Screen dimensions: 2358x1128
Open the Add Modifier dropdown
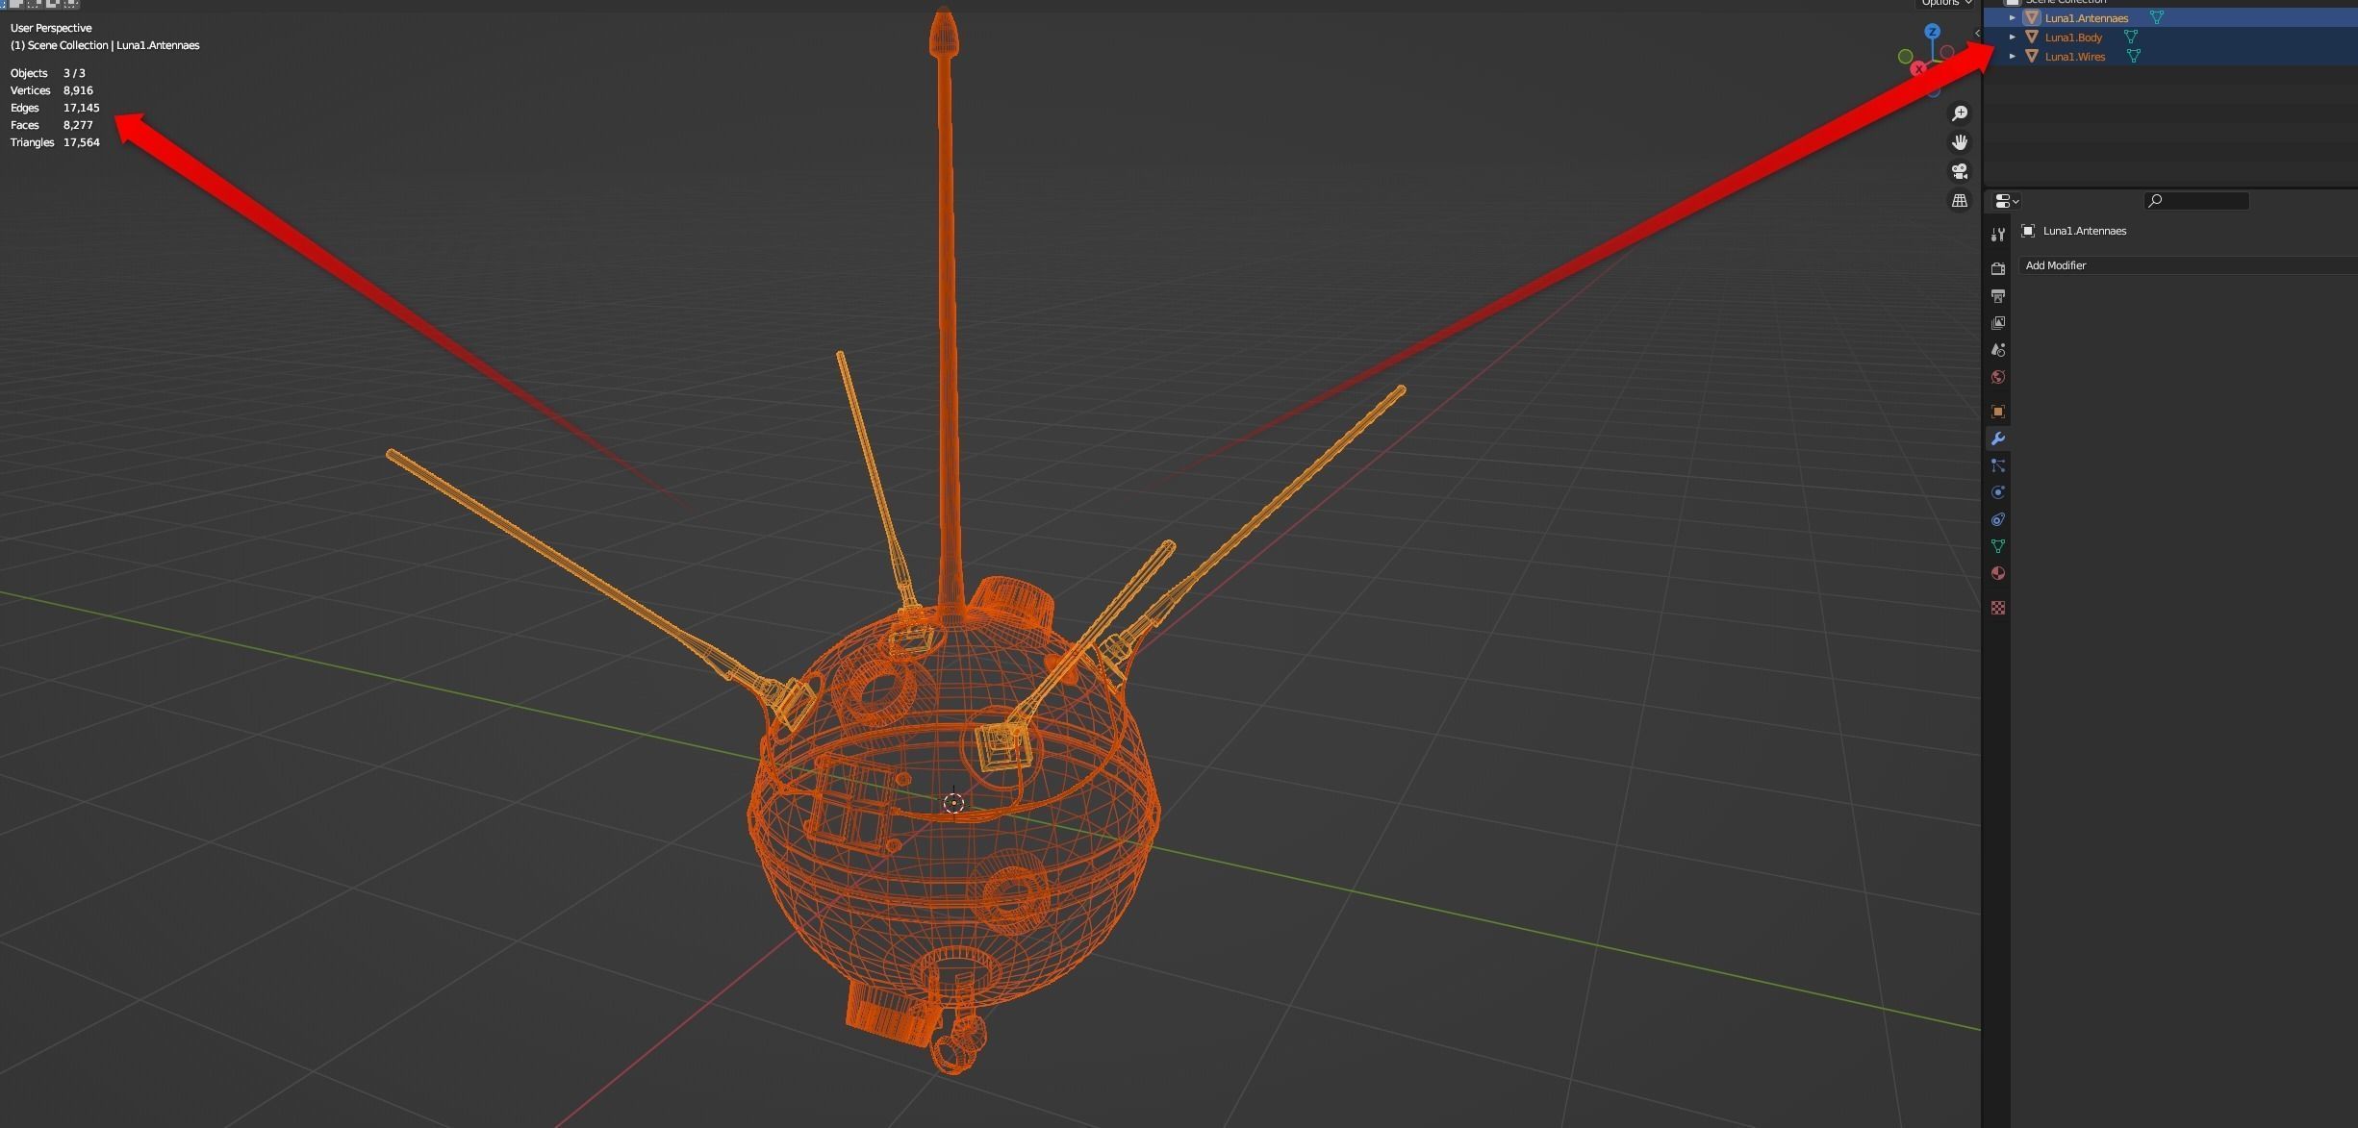pyautogui.click(x=2188, y=265)
